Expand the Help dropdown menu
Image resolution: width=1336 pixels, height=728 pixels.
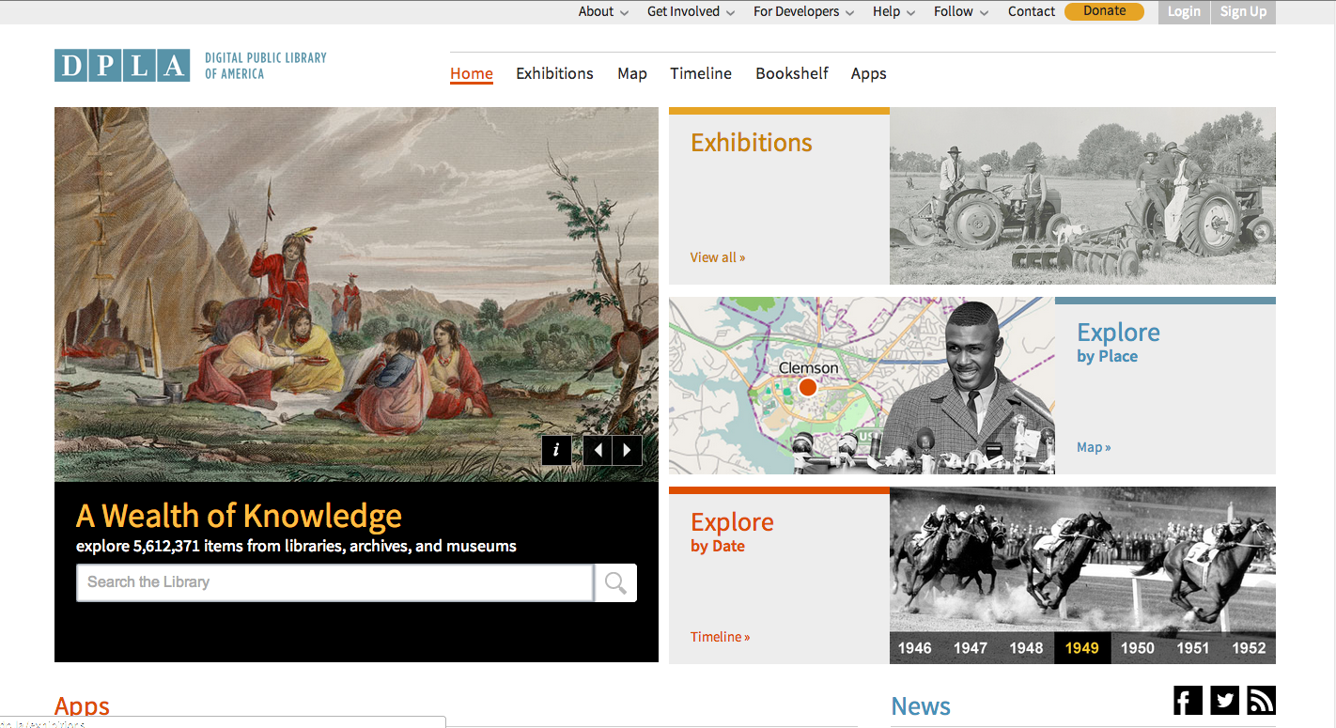click(x=893, y=11)
